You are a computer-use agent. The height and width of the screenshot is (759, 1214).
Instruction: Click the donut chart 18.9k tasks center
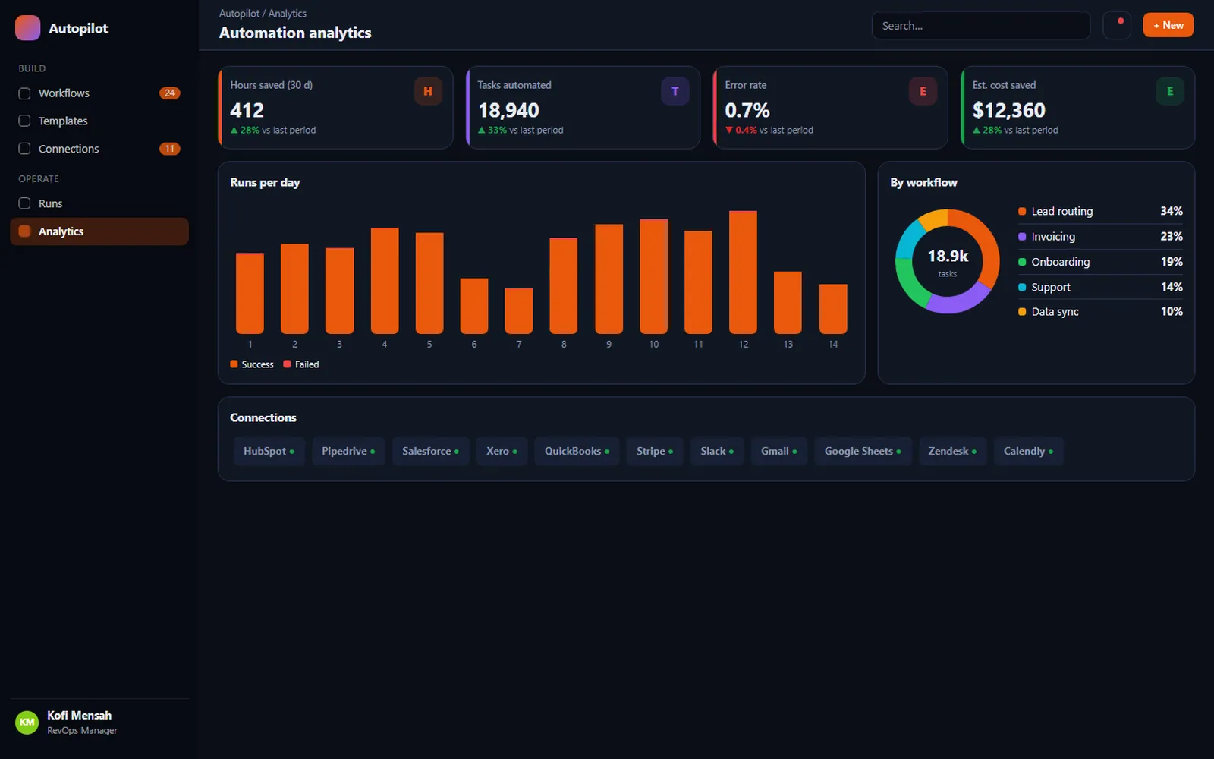coord(948,261)
